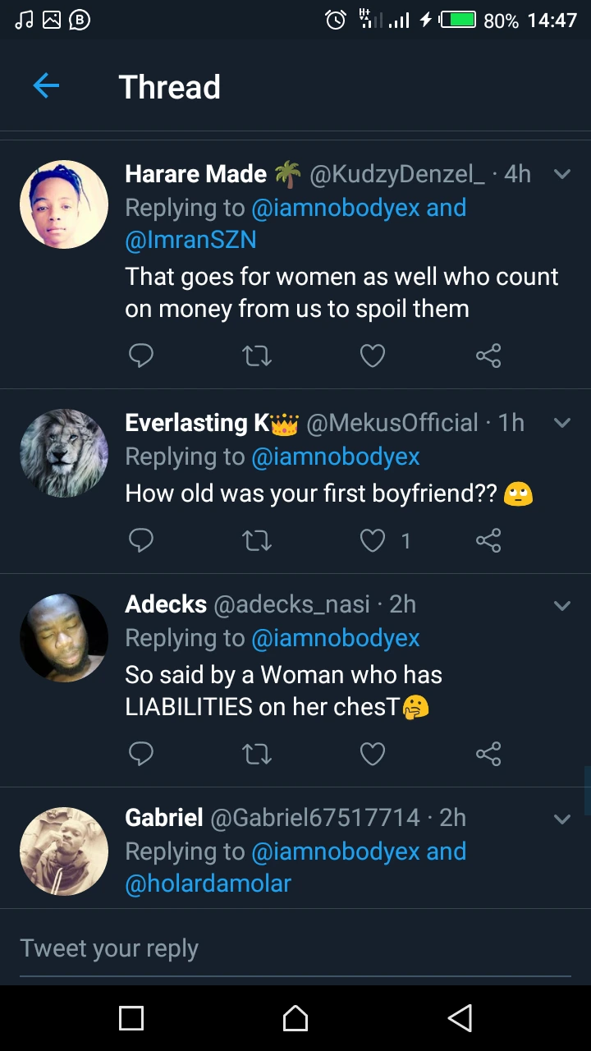Screen dimensions: 591x1051
Task: Share the Harare Made tweet
Action: (488, 356)
